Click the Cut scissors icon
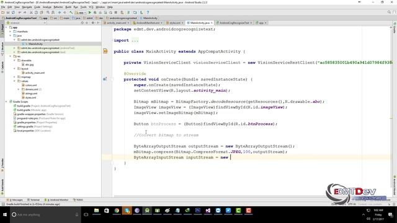Screen dimensions: 397x223 coord(31,12)
